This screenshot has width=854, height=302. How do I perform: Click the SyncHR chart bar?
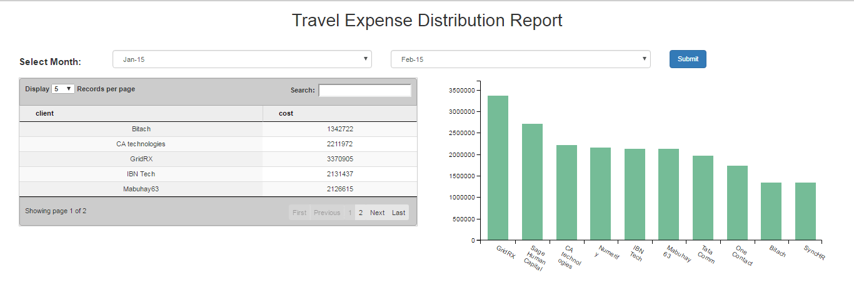coord(805,211)
